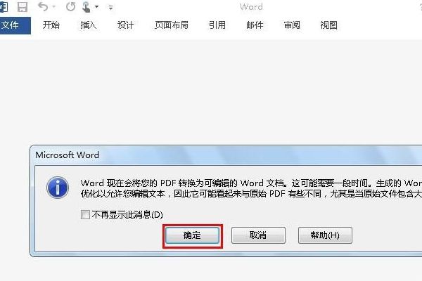Open the 设计 (Design) tab
The width and height of the screenshot is (422, 281).
click(x=125, y=25)
